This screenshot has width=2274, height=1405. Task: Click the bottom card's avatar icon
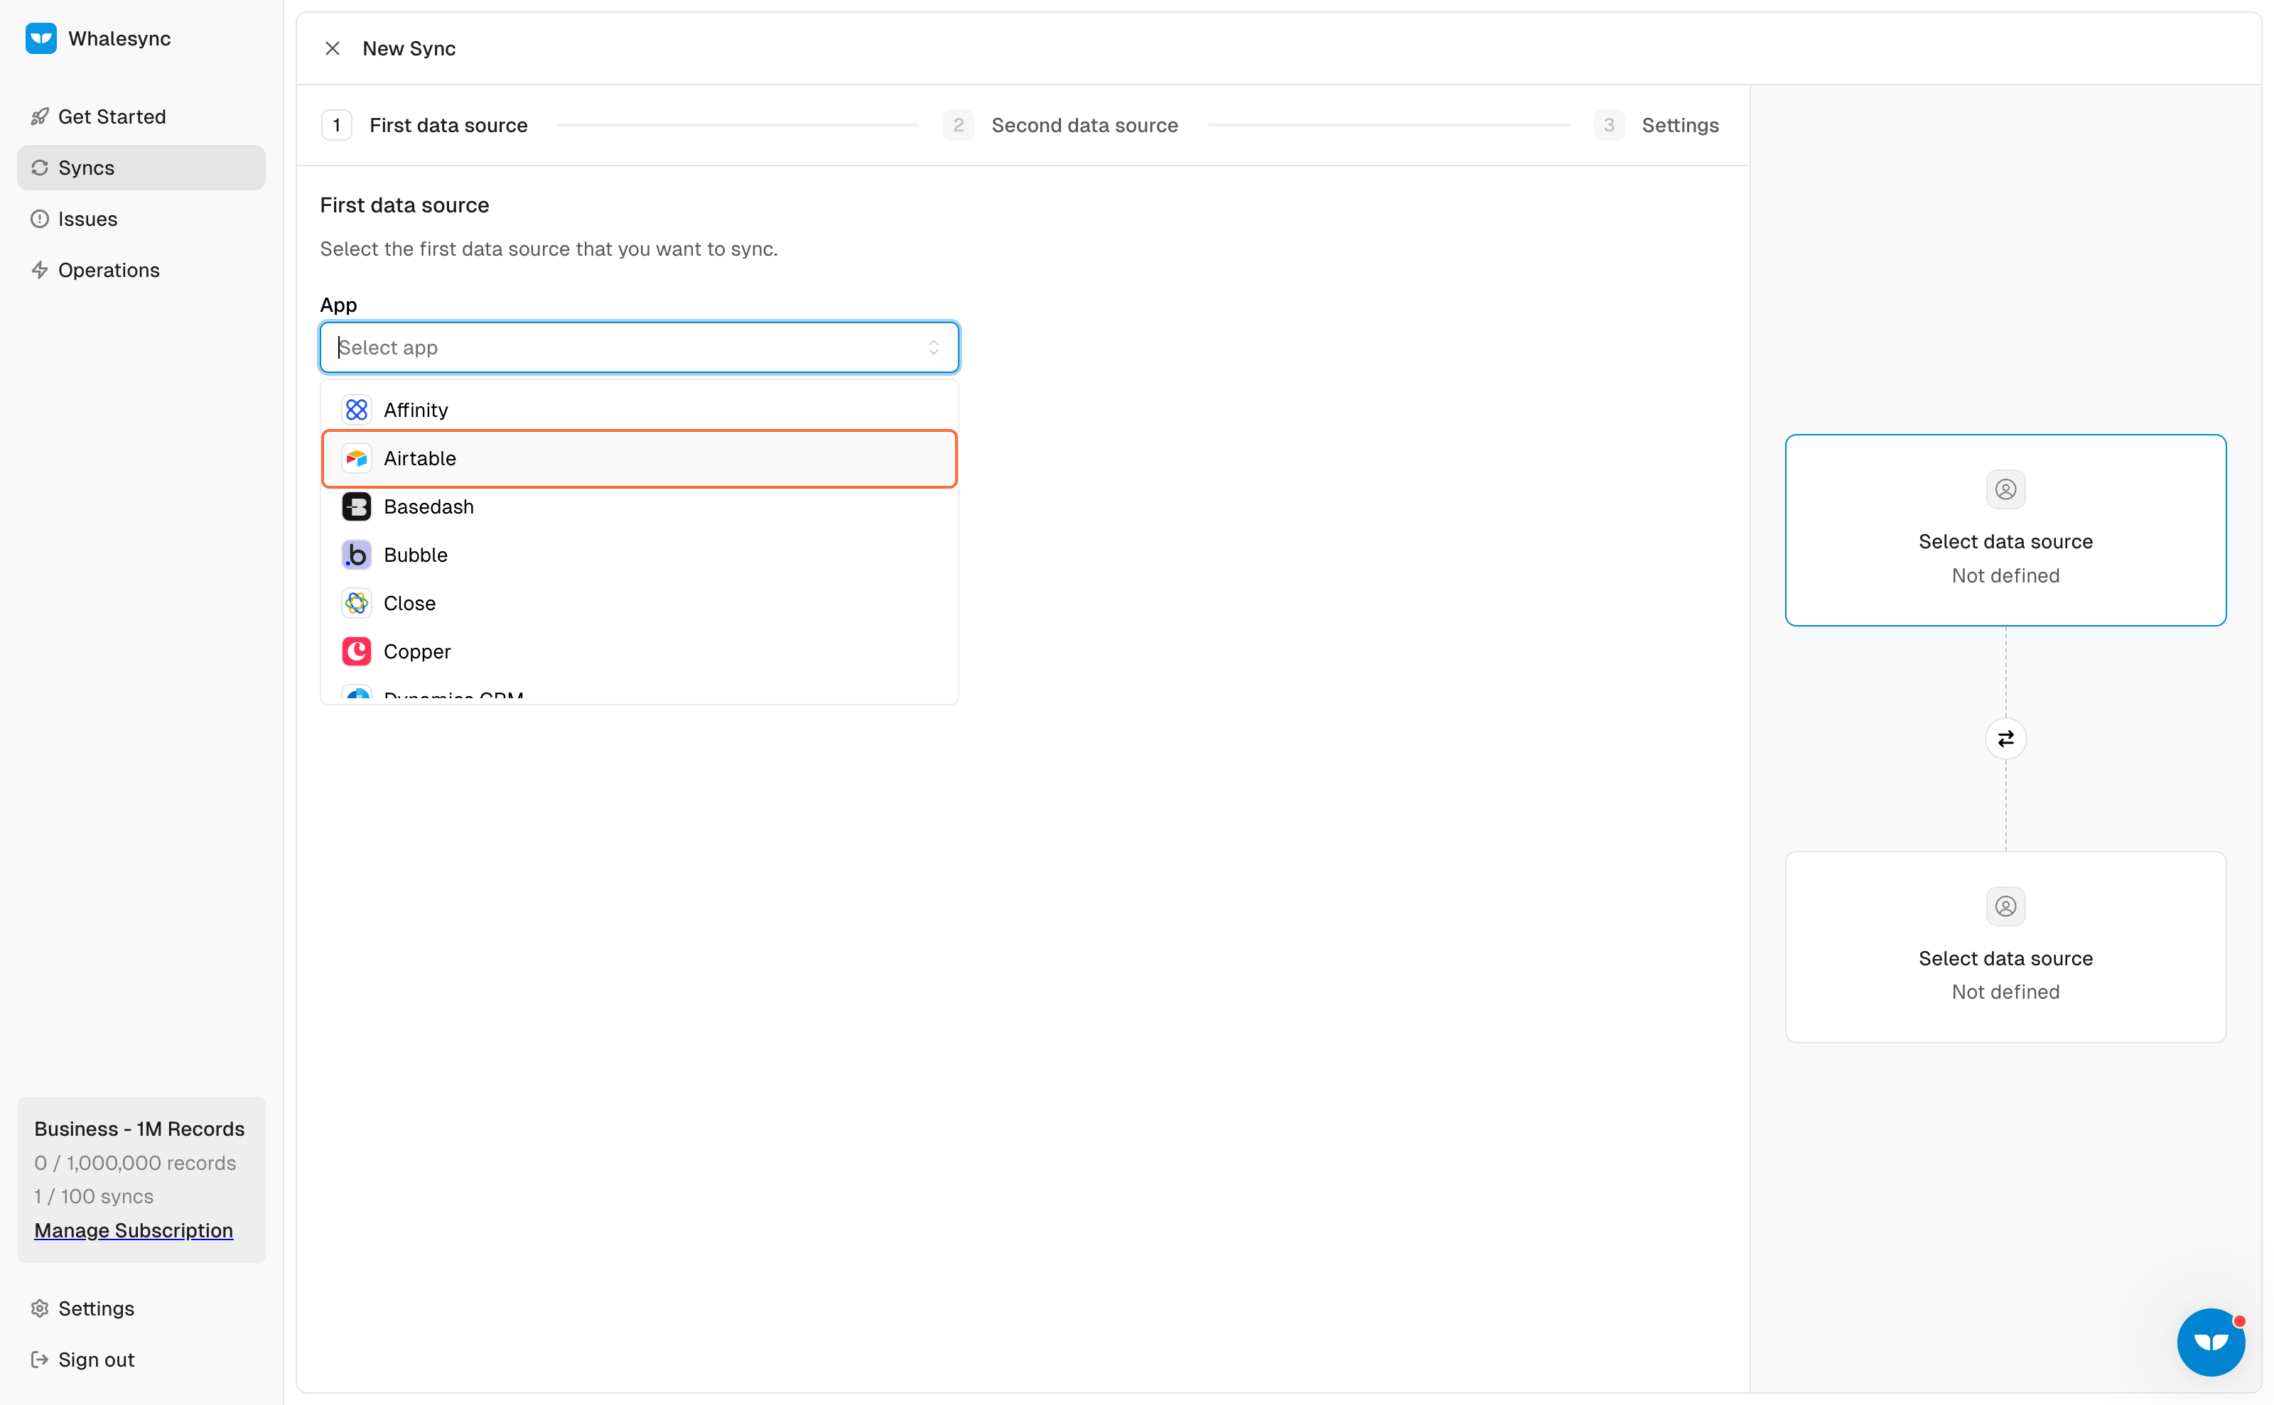point(2005,906)
